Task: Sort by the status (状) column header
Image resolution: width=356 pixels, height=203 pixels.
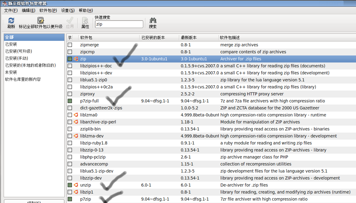Action: coord(70,37)
